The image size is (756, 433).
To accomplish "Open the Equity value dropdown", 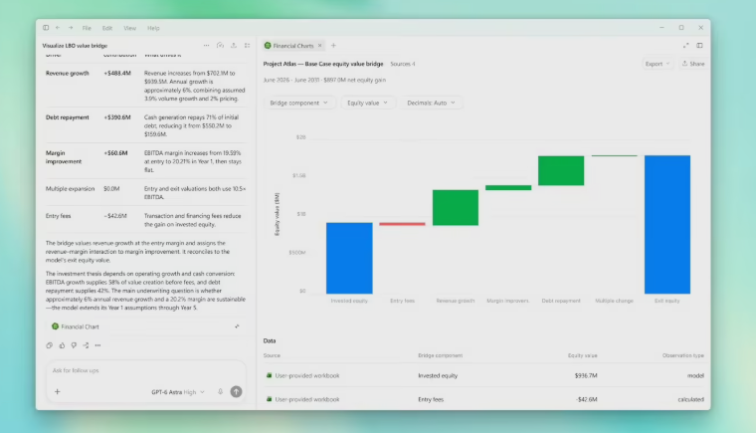I will (x=368, y=103).
